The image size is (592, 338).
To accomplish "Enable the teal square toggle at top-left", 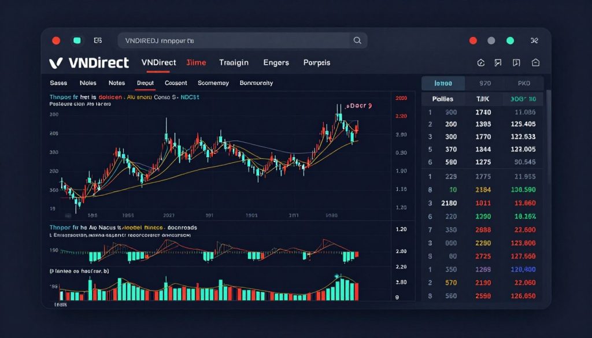I will point(76,40).
